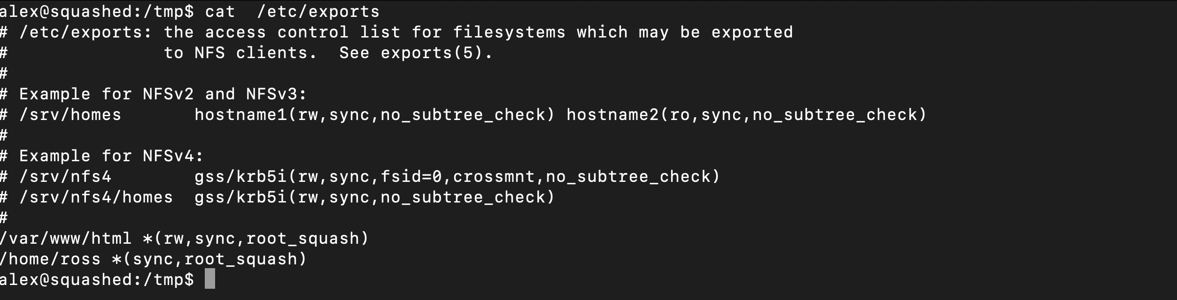This screenshot has height=300, width=1177.
Task: Click 'gss/krb5i(rw,sync,fsid=0,crossmnt,no_subtree_check)' entry
Action: click(x=457, y=177)
